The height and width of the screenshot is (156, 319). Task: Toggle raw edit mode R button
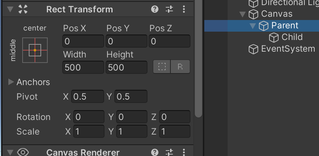point(180,67)
